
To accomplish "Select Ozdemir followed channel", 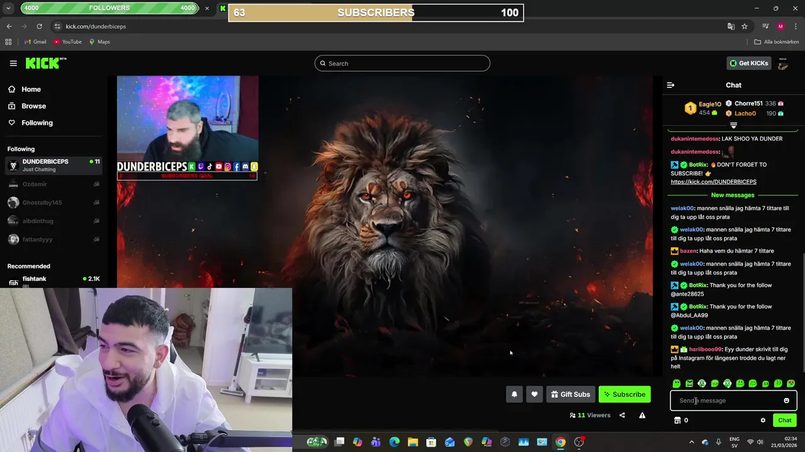I will [x=53, y=184].
